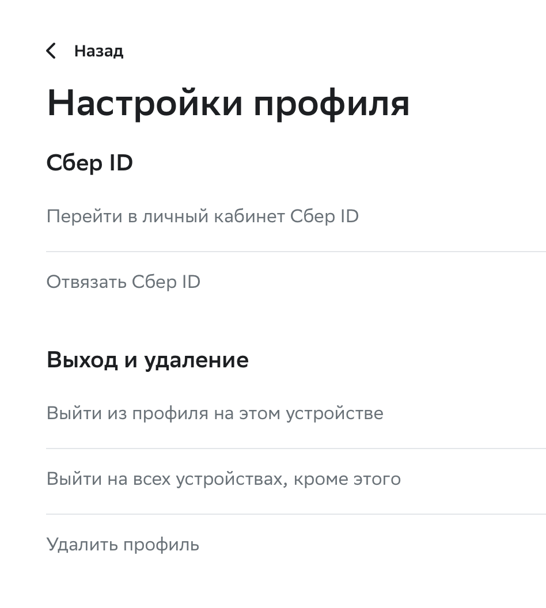
Task: Click the Настройки профиля page title
Action: (228, 103)
